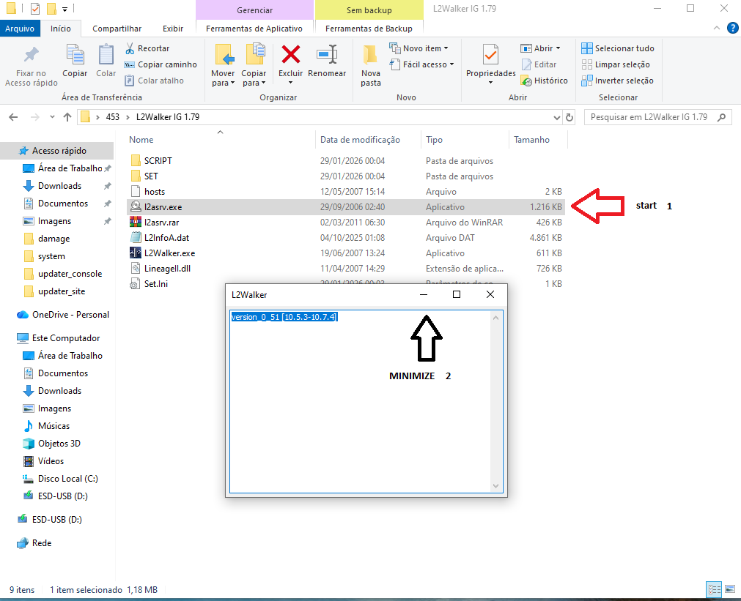Open the Arquivo menu
The image size is (741, 601).
pos(20,29)
